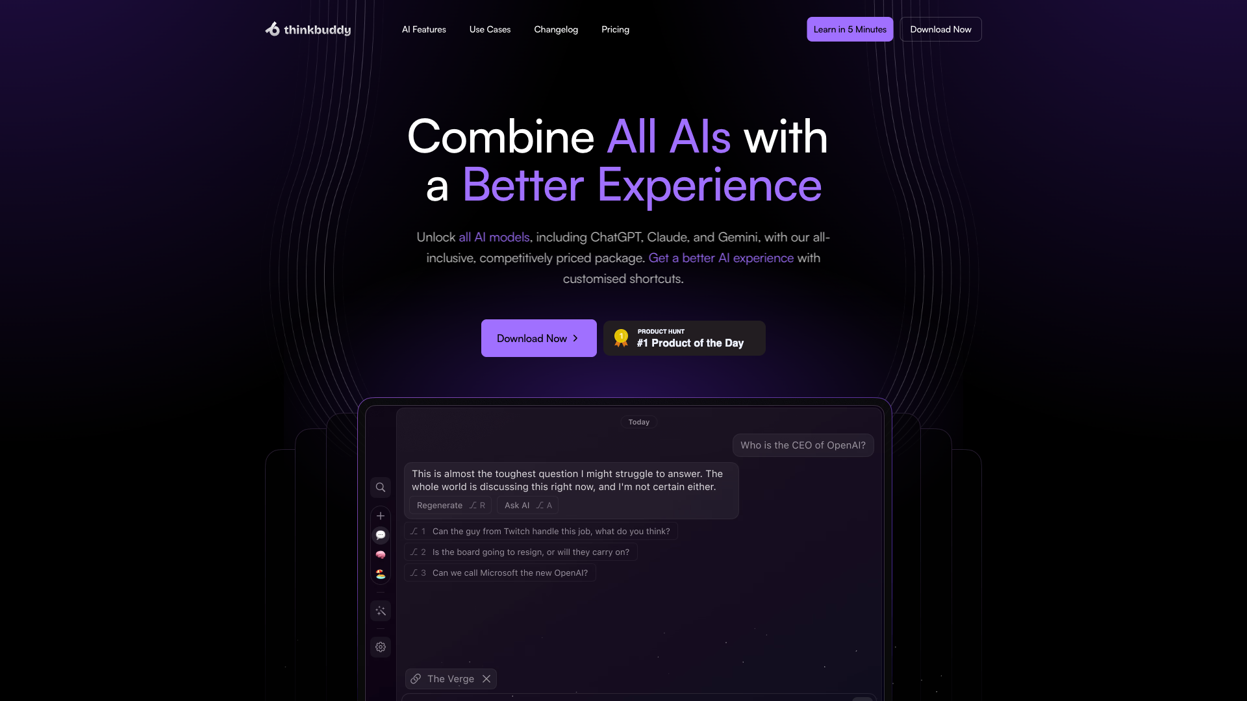Click Learn in 5 Minutes button
Screen dimensions: 1247x701
coord(850,29)
